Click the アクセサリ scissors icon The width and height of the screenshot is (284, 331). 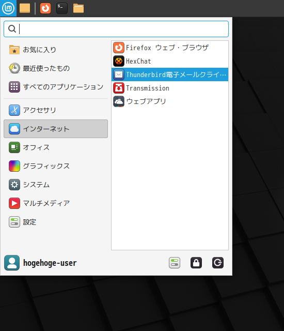[x=14, y=110]
